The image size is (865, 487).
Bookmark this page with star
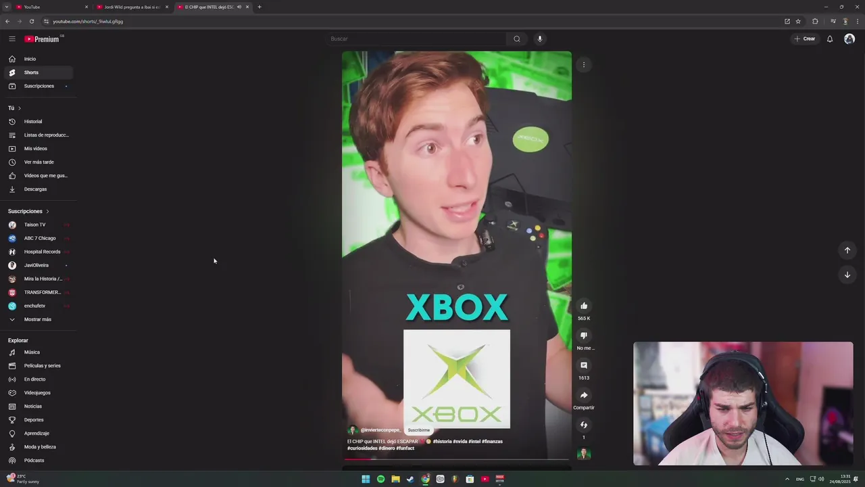tap(798, 22)
